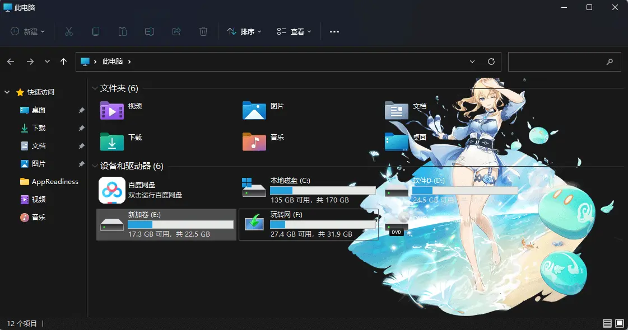Screen dimensions: 628x330
Task: Open the 排序 sorting dropdown
Action: click(x=243, y=31)
